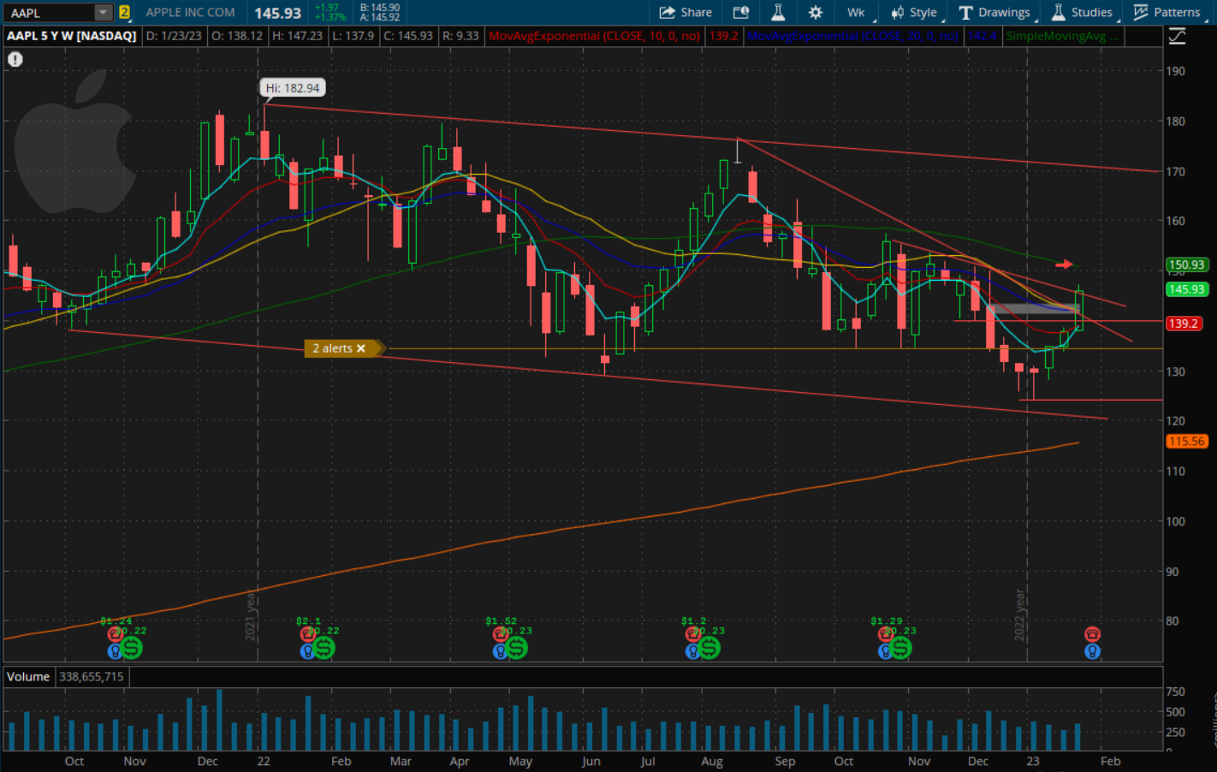Click the Dec label near the 2021 year line
This screenshot has height=772, width=1217.
pos(207,761)
